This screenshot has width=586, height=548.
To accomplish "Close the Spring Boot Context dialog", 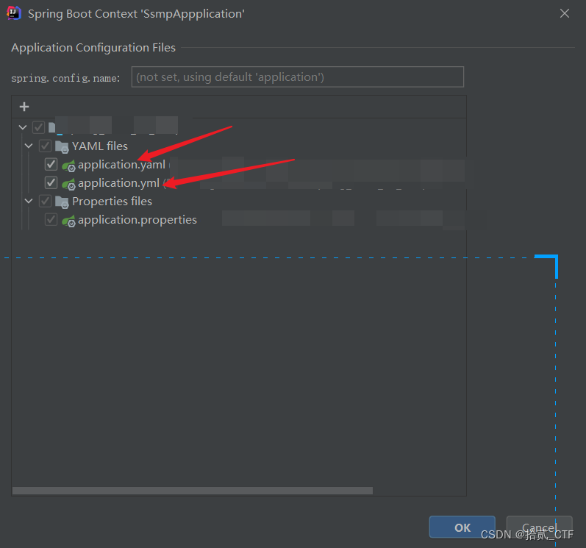I will point(565,13).
